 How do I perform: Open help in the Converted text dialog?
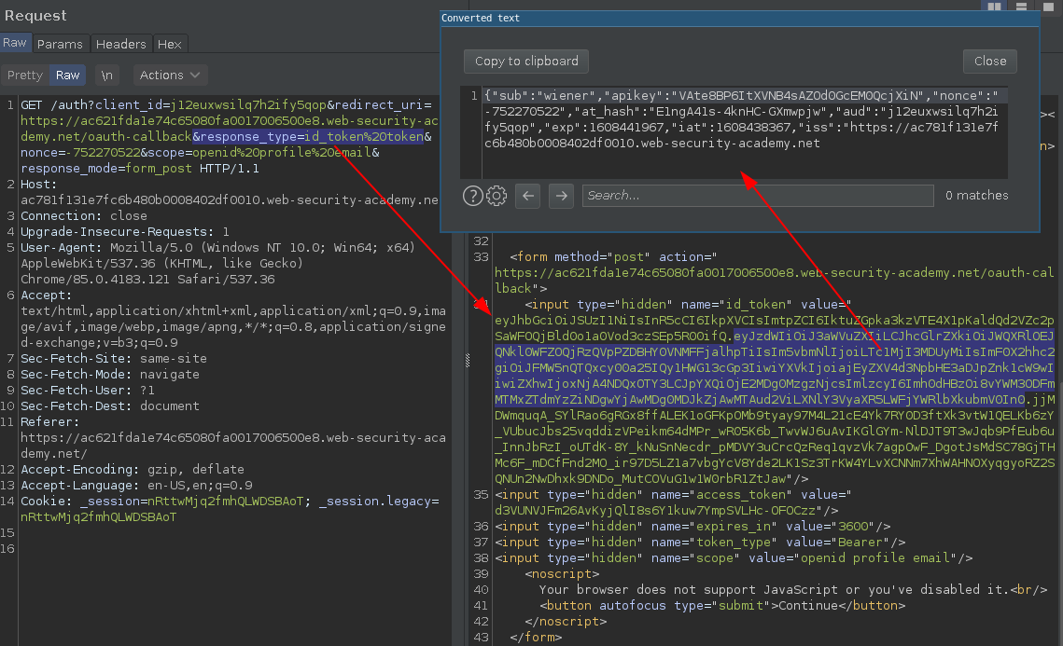(472, 196)
